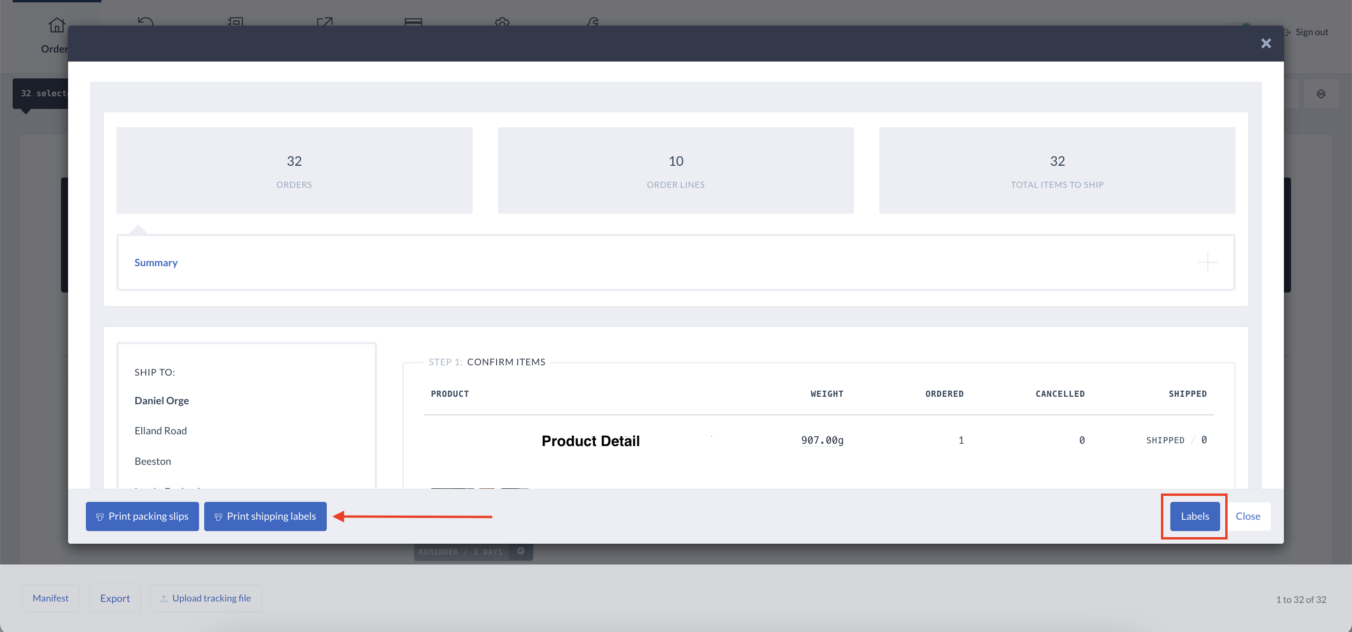Viewport: 1352px width, 632px height.
Task: Open the Orders home icon behind the dialog
Action: [x=56, y=24]
